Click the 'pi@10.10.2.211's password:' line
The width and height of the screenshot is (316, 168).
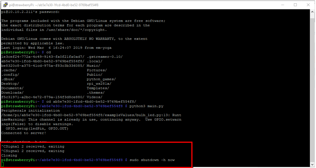[30, 12]
